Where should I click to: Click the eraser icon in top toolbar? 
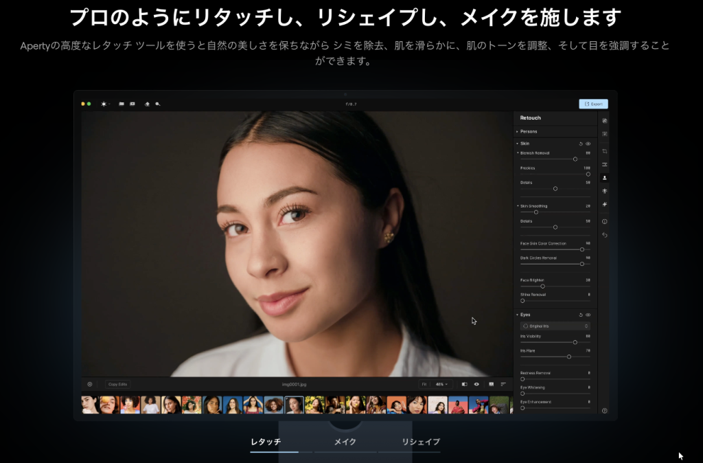tap(147, 104)
